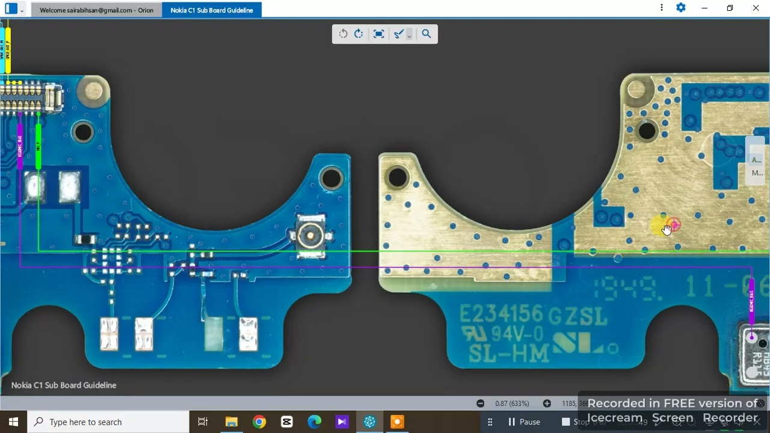
Task: Select the Orion app on taskbar
Action: [x=370, y=422]
